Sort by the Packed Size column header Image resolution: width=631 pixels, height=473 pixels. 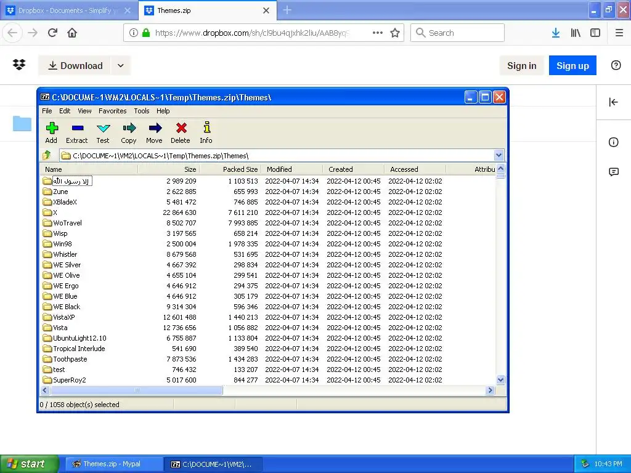[230, 169]
